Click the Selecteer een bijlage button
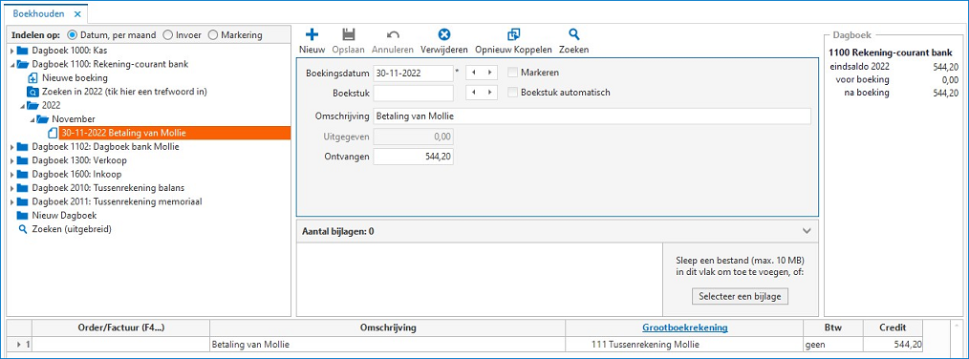Viewport: 969px width, 359px height. [x=740, y=297]
